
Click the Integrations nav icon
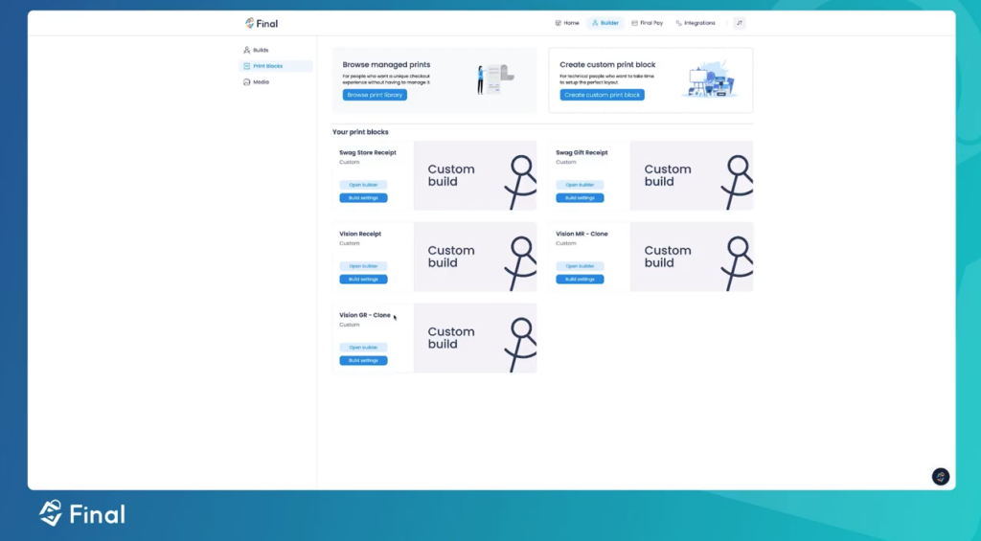[x=679, y=23]
